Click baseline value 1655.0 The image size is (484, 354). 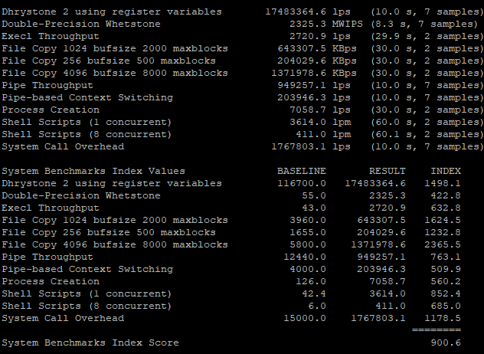click(307, 232)
